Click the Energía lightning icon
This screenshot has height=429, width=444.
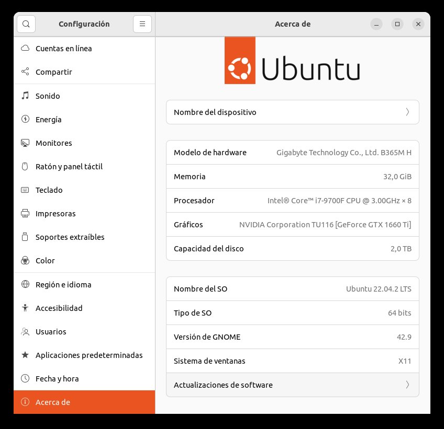tap(25, 120)
